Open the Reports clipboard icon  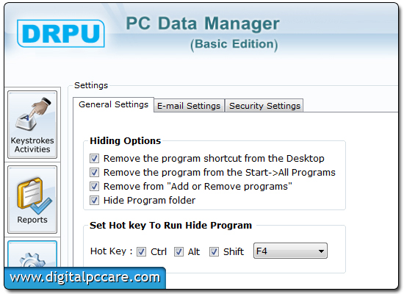coord(32,200)
